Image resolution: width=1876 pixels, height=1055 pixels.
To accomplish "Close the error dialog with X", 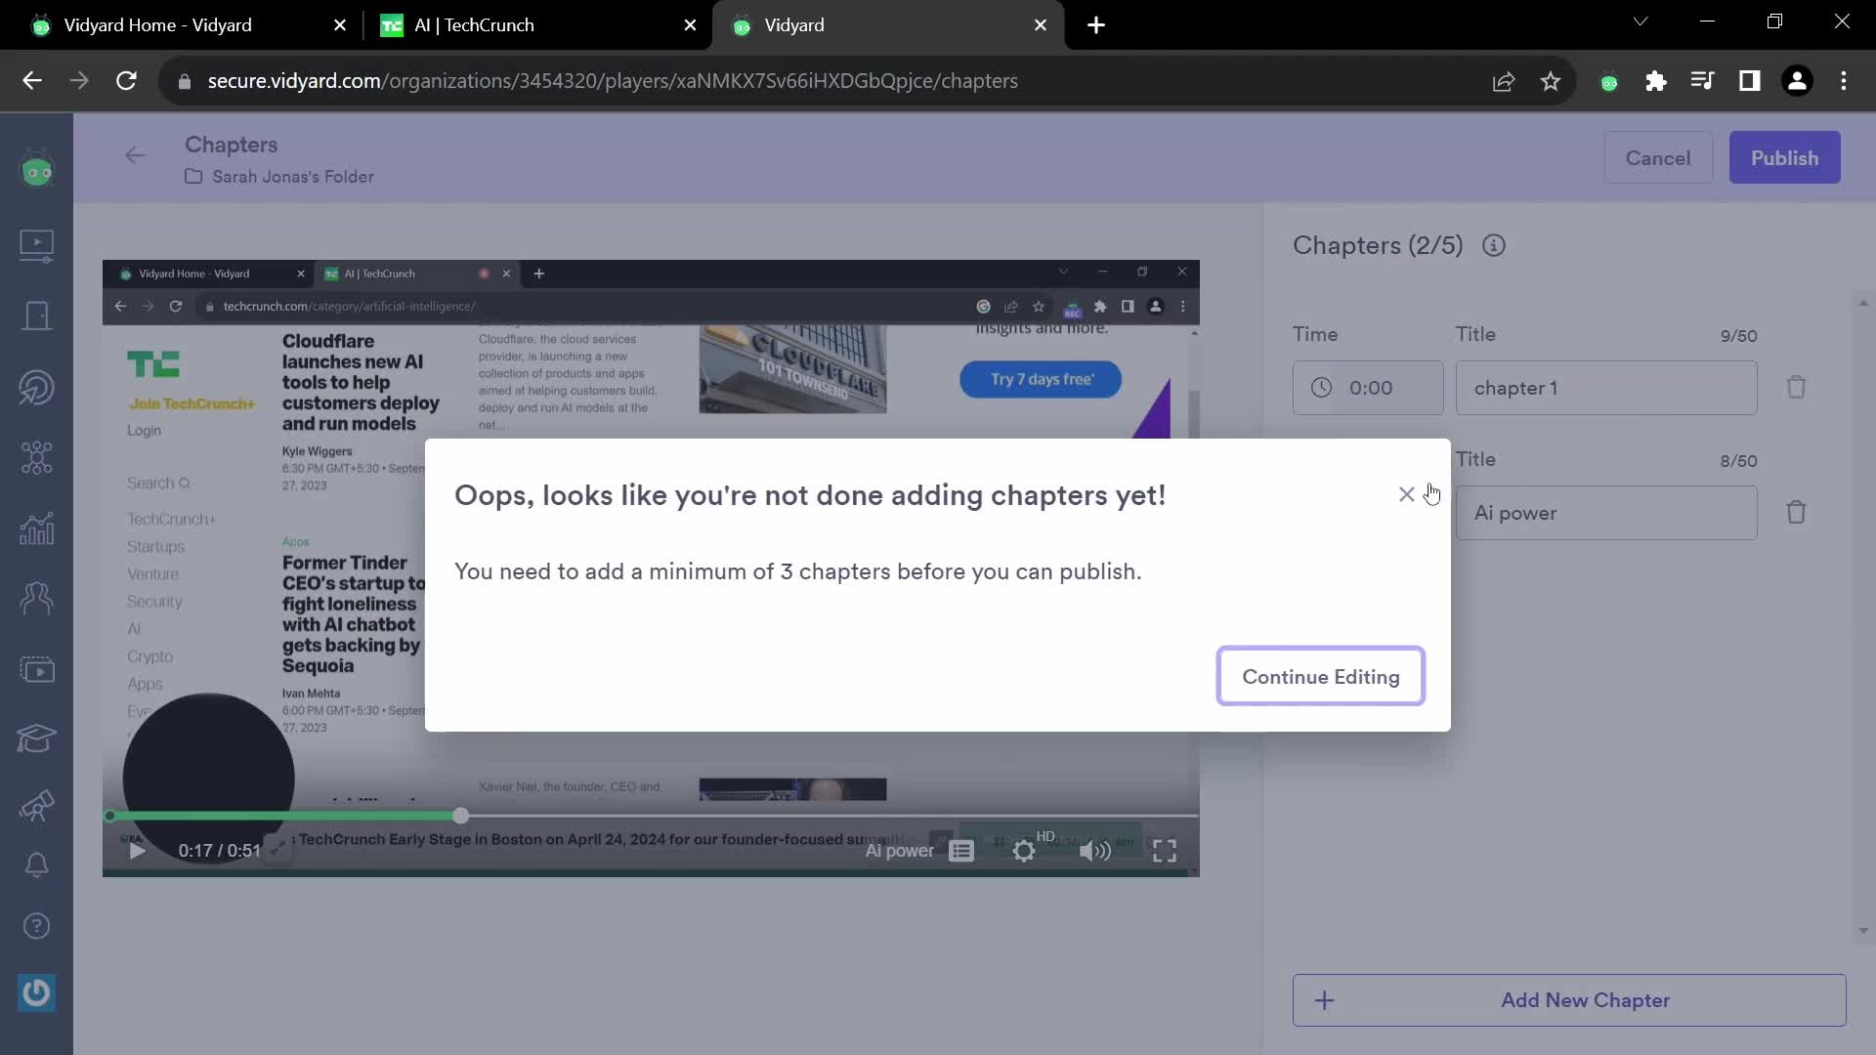I will click(x=1407, y=494).
